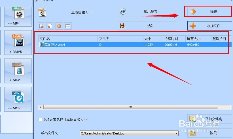Click the 持续时间 column header
The image size is (233, 139).
(174, 39)
